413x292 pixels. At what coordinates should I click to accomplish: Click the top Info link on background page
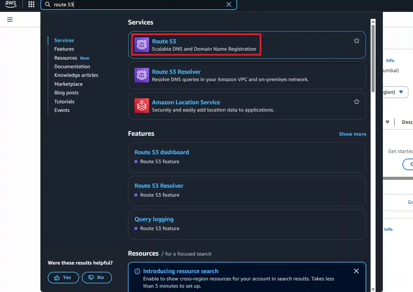pyautogui.click(x=390, y=61)
